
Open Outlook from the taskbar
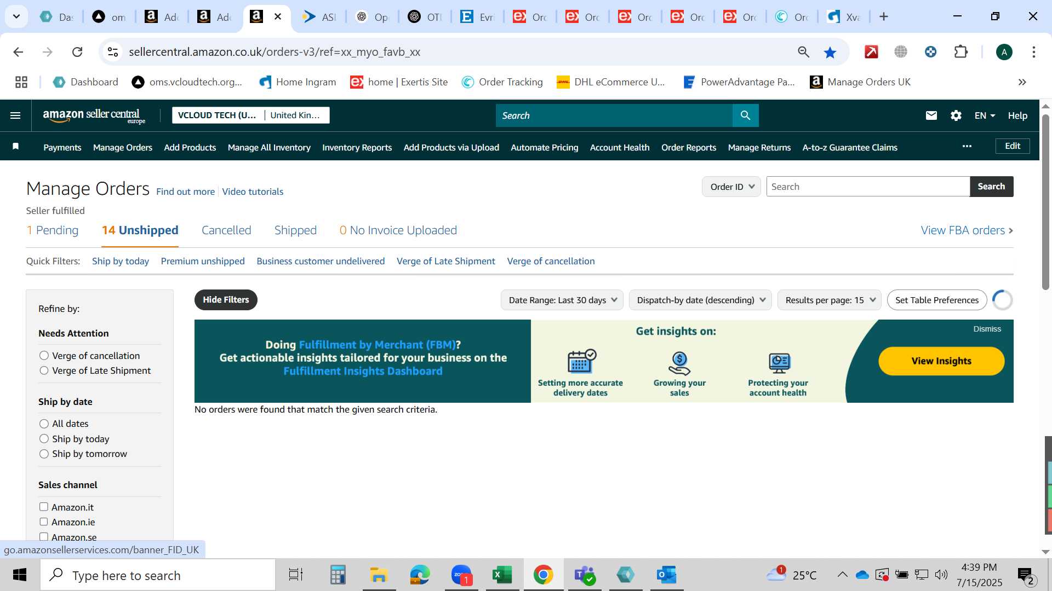coord(667,575)
